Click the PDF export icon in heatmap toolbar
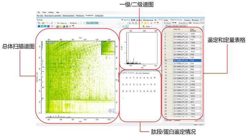Viewport: 249px width, 136px height. click(x=73, y=26)
